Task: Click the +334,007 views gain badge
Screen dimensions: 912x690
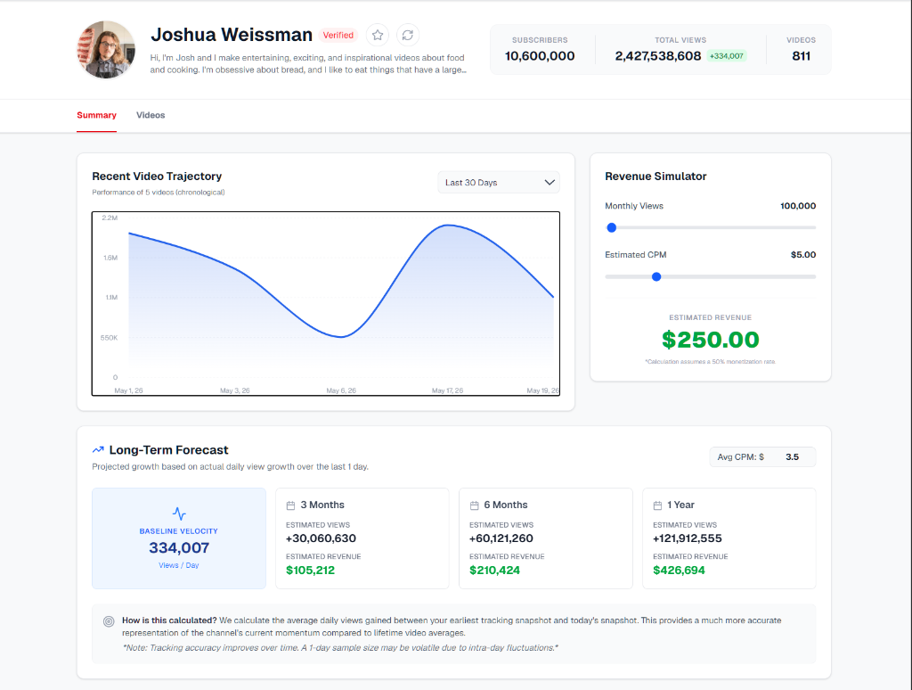Action: [x=727, y=56]
